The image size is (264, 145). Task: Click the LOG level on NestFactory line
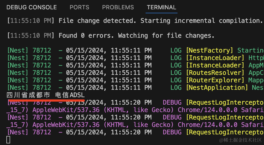tap(176, 50)
